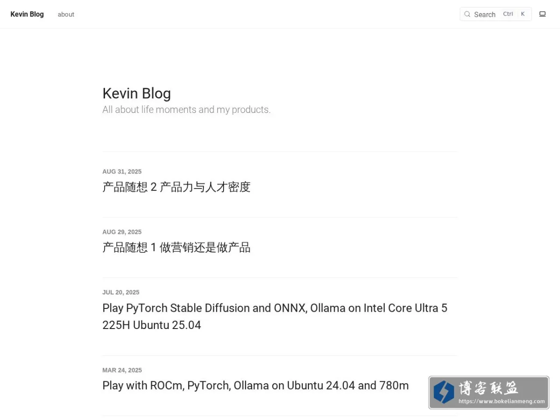
Task: Open post 产品随想 2 产品力与人才密度
Action: 176,187
